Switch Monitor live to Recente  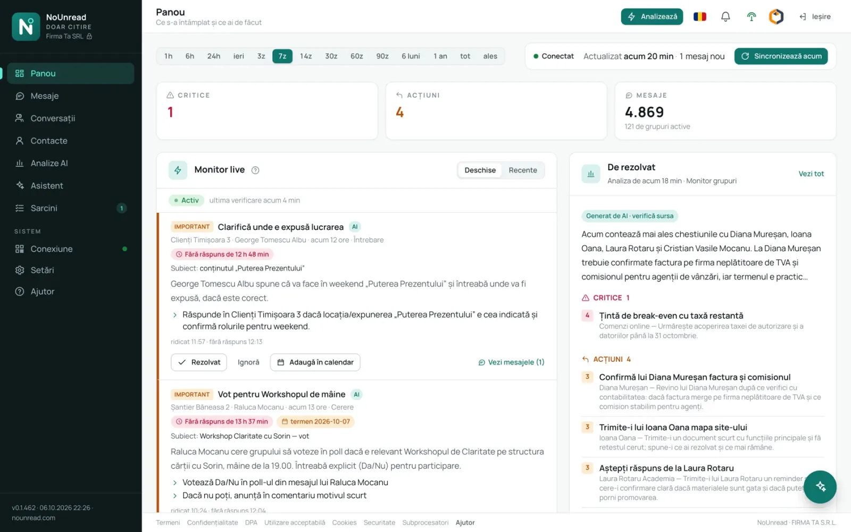pos(523,170)
